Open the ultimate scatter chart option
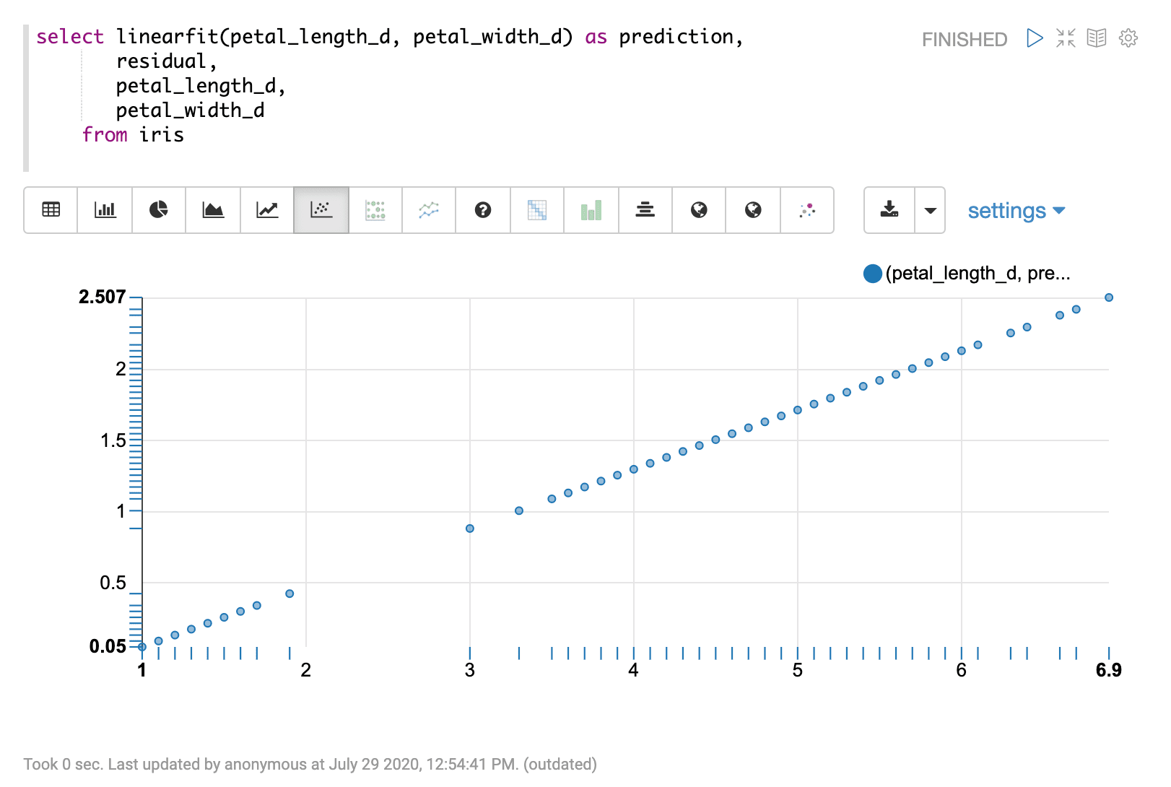 click(x=376, y=210)
